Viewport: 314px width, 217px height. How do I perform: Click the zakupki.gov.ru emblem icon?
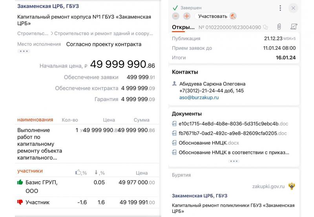291,186
